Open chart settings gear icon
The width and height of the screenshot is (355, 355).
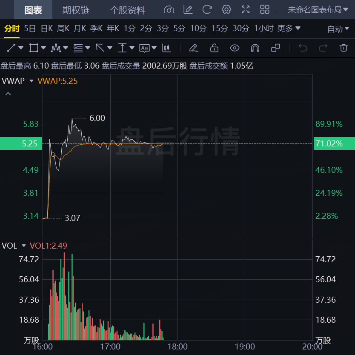click(226, 10)
